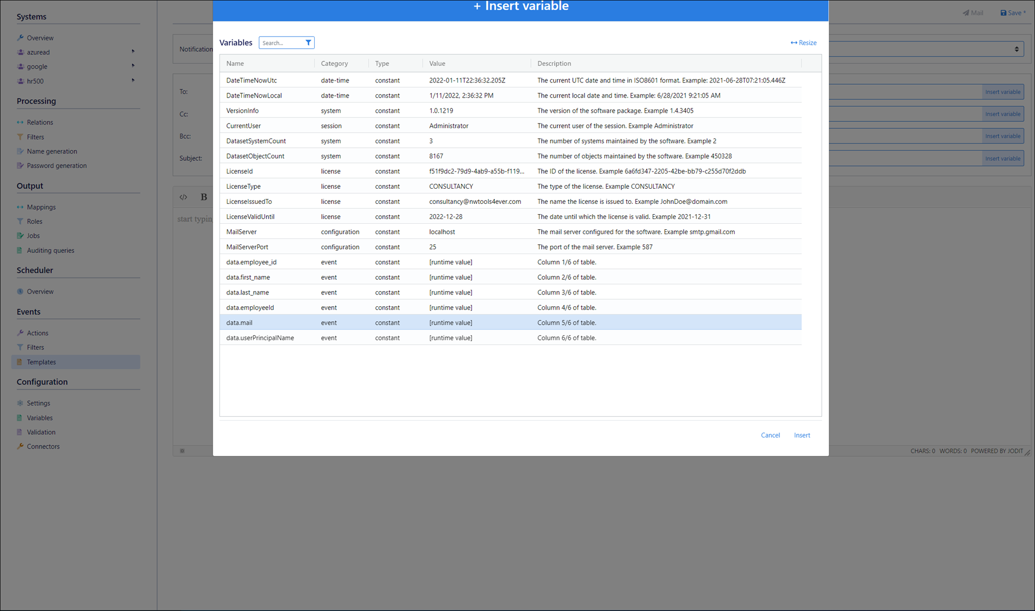Click the Auditing queries sidebar icon
Viewport: 1035px width, 611px height.
tap(20, 250)
